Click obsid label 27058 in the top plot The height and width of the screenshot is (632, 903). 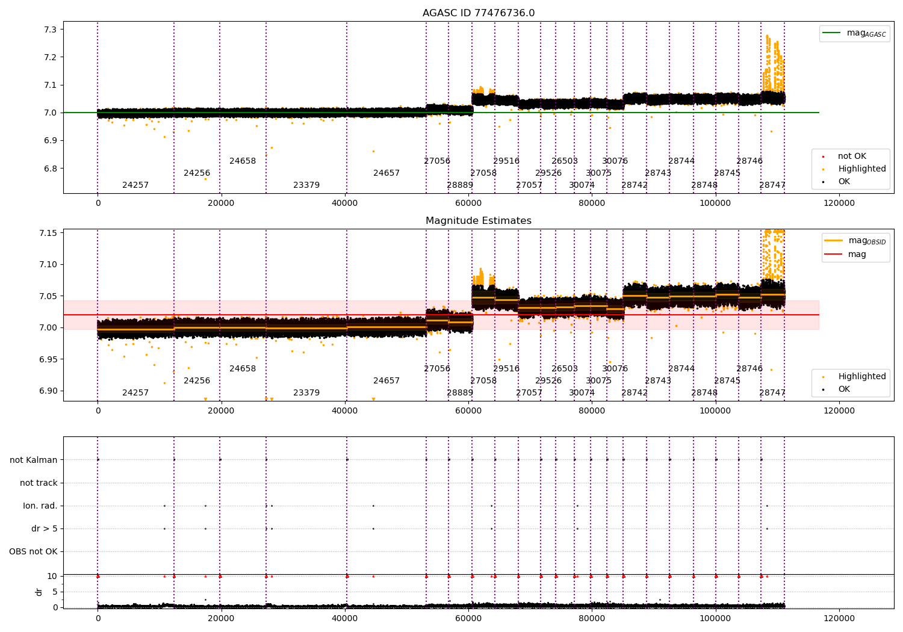483,173
